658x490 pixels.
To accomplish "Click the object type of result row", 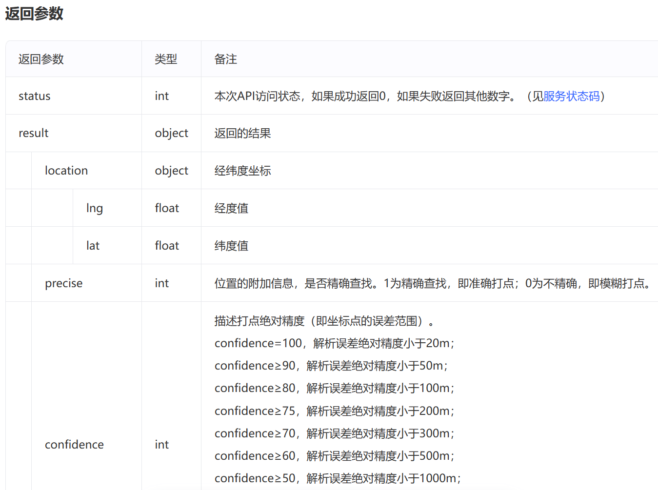I will (172, 133).
